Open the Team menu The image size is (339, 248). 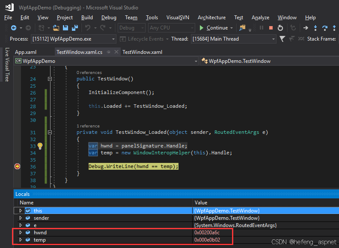point(131,18)
